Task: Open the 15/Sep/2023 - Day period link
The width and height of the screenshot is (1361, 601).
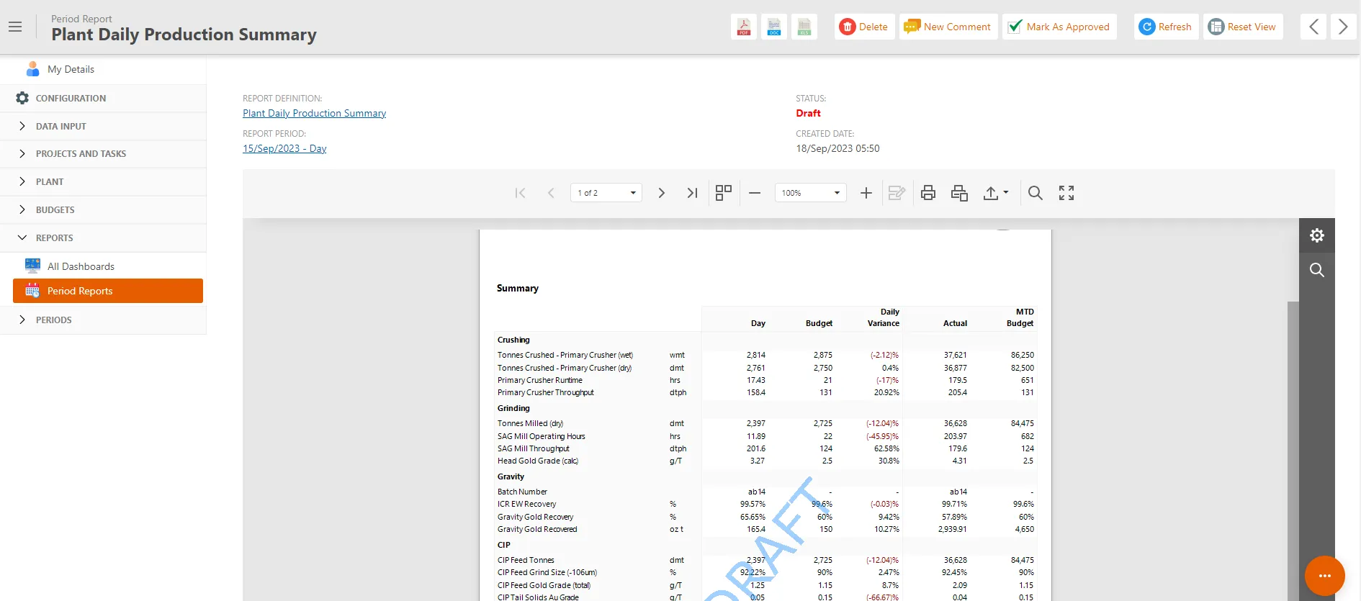Action: 284,148
